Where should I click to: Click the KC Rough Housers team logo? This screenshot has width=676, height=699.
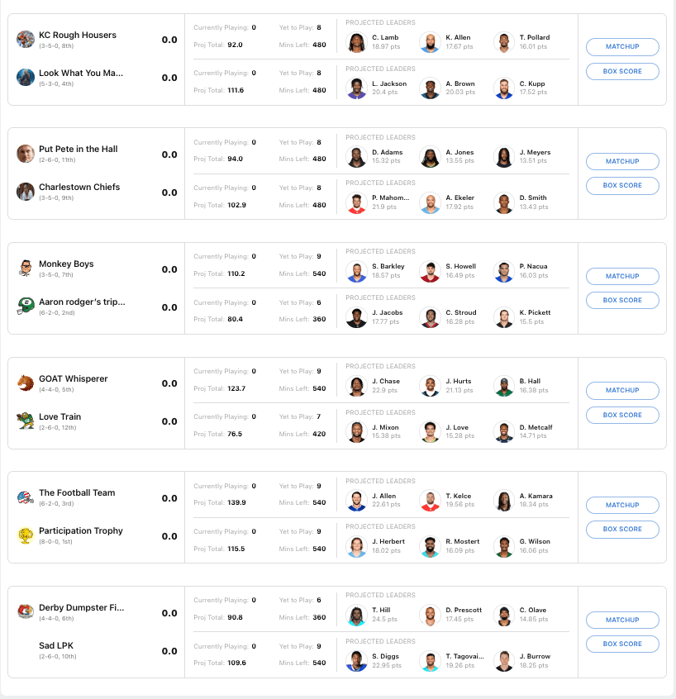(x=26, y=39)
